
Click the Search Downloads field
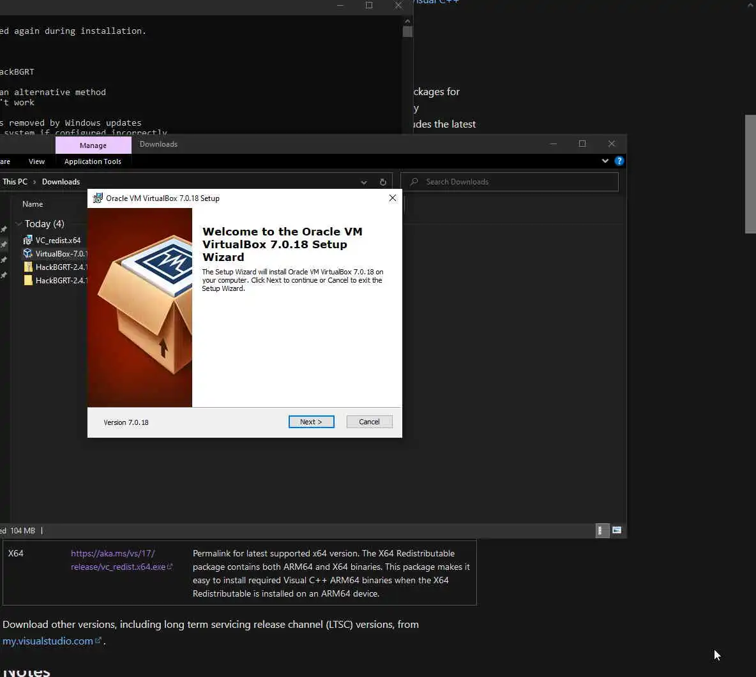pos(509,182)
